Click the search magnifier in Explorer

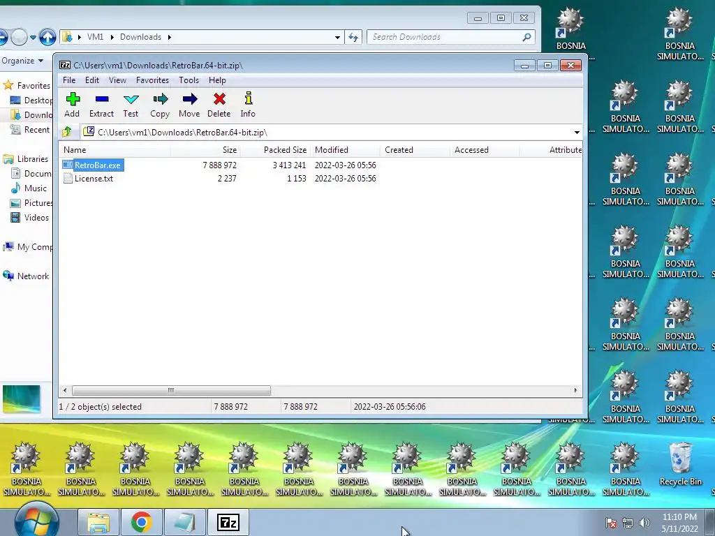[526, 37]
